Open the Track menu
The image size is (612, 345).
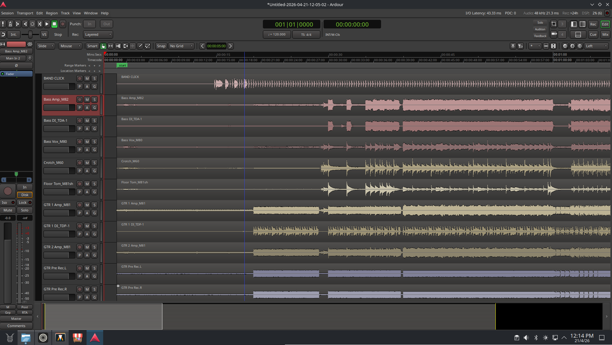[x=65, y=13]
